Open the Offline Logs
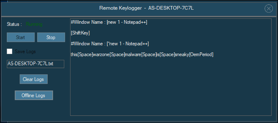Viewport: 278px width, 123px height. (x=34, y=95)
